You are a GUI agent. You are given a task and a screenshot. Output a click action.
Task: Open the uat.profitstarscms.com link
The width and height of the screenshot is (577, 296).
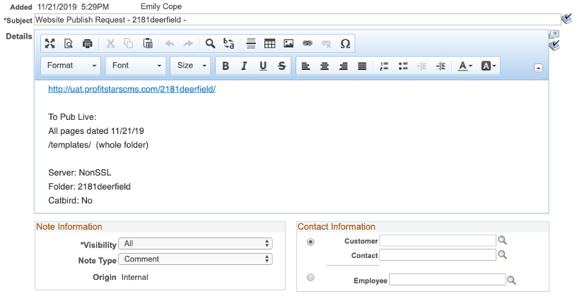pyautogui.click(x=132, y=90)
